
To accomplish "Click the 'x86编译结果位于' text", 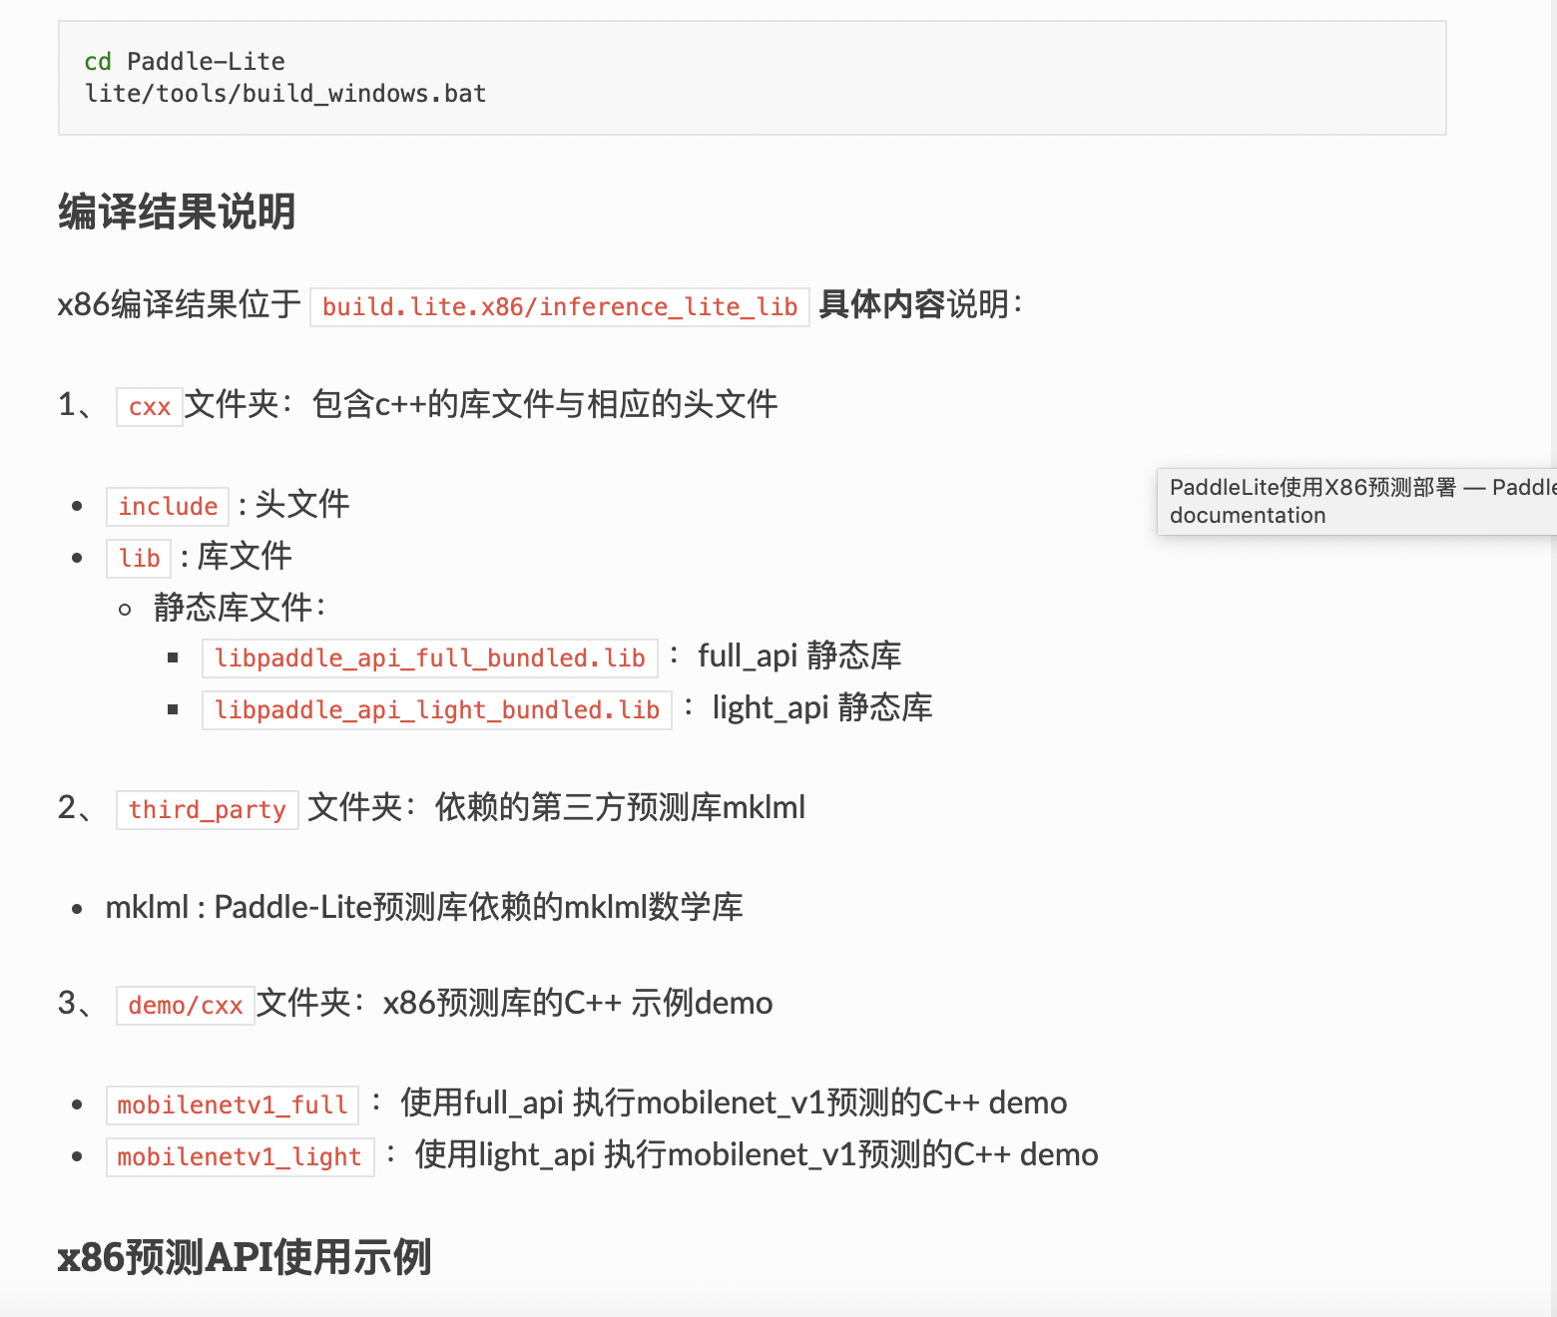I will coord(180,304).
